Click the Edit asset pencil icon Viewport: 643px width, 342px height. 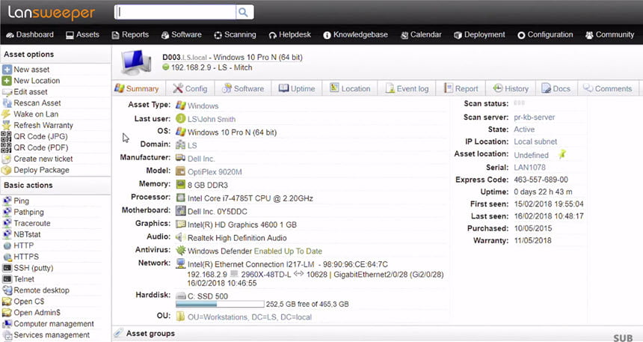pos(7,91)
